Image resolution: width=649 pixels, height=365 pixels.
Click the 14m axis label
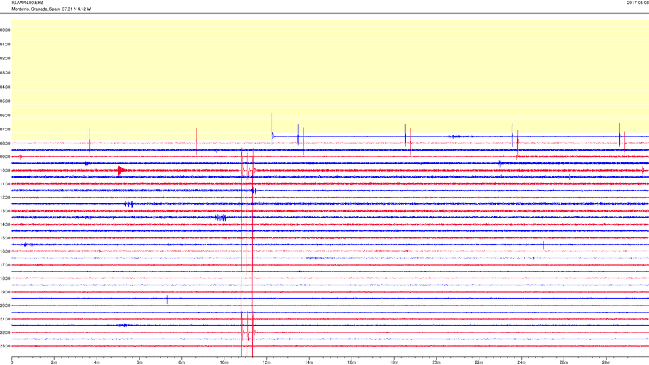(x=309, y=362)
